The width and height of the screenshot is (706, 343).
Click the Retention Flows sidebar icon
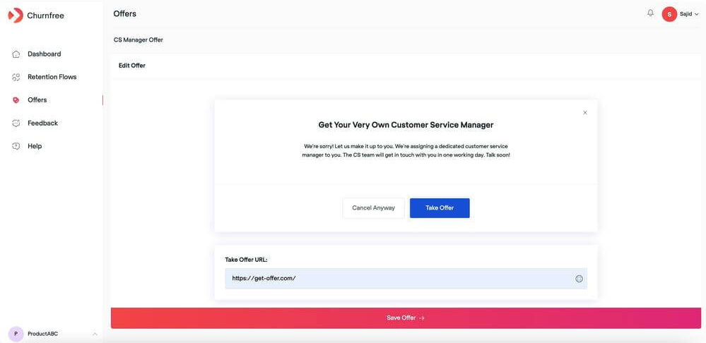pyautogui.click(x=16, y=78)
